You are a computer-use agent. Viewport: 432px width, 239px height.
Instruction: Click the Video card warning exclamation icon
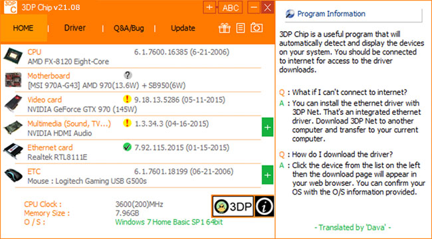point(127,99)
